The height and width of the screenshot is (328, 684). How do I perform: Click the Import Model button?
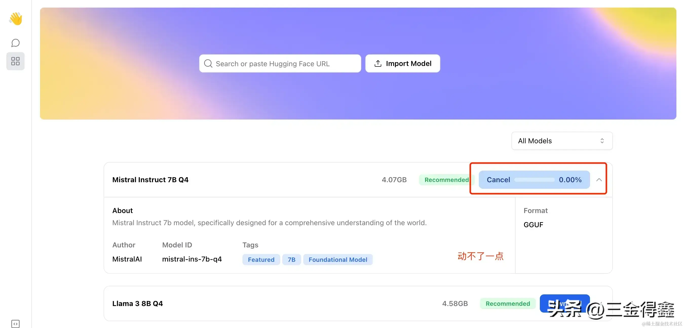tap(403, 64)
